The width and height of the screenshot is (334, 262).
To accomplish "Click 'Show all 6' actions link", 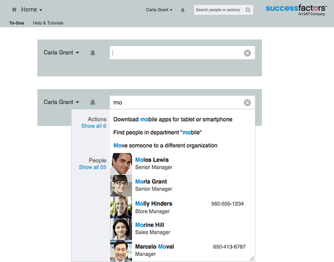I will coord(94,126).
